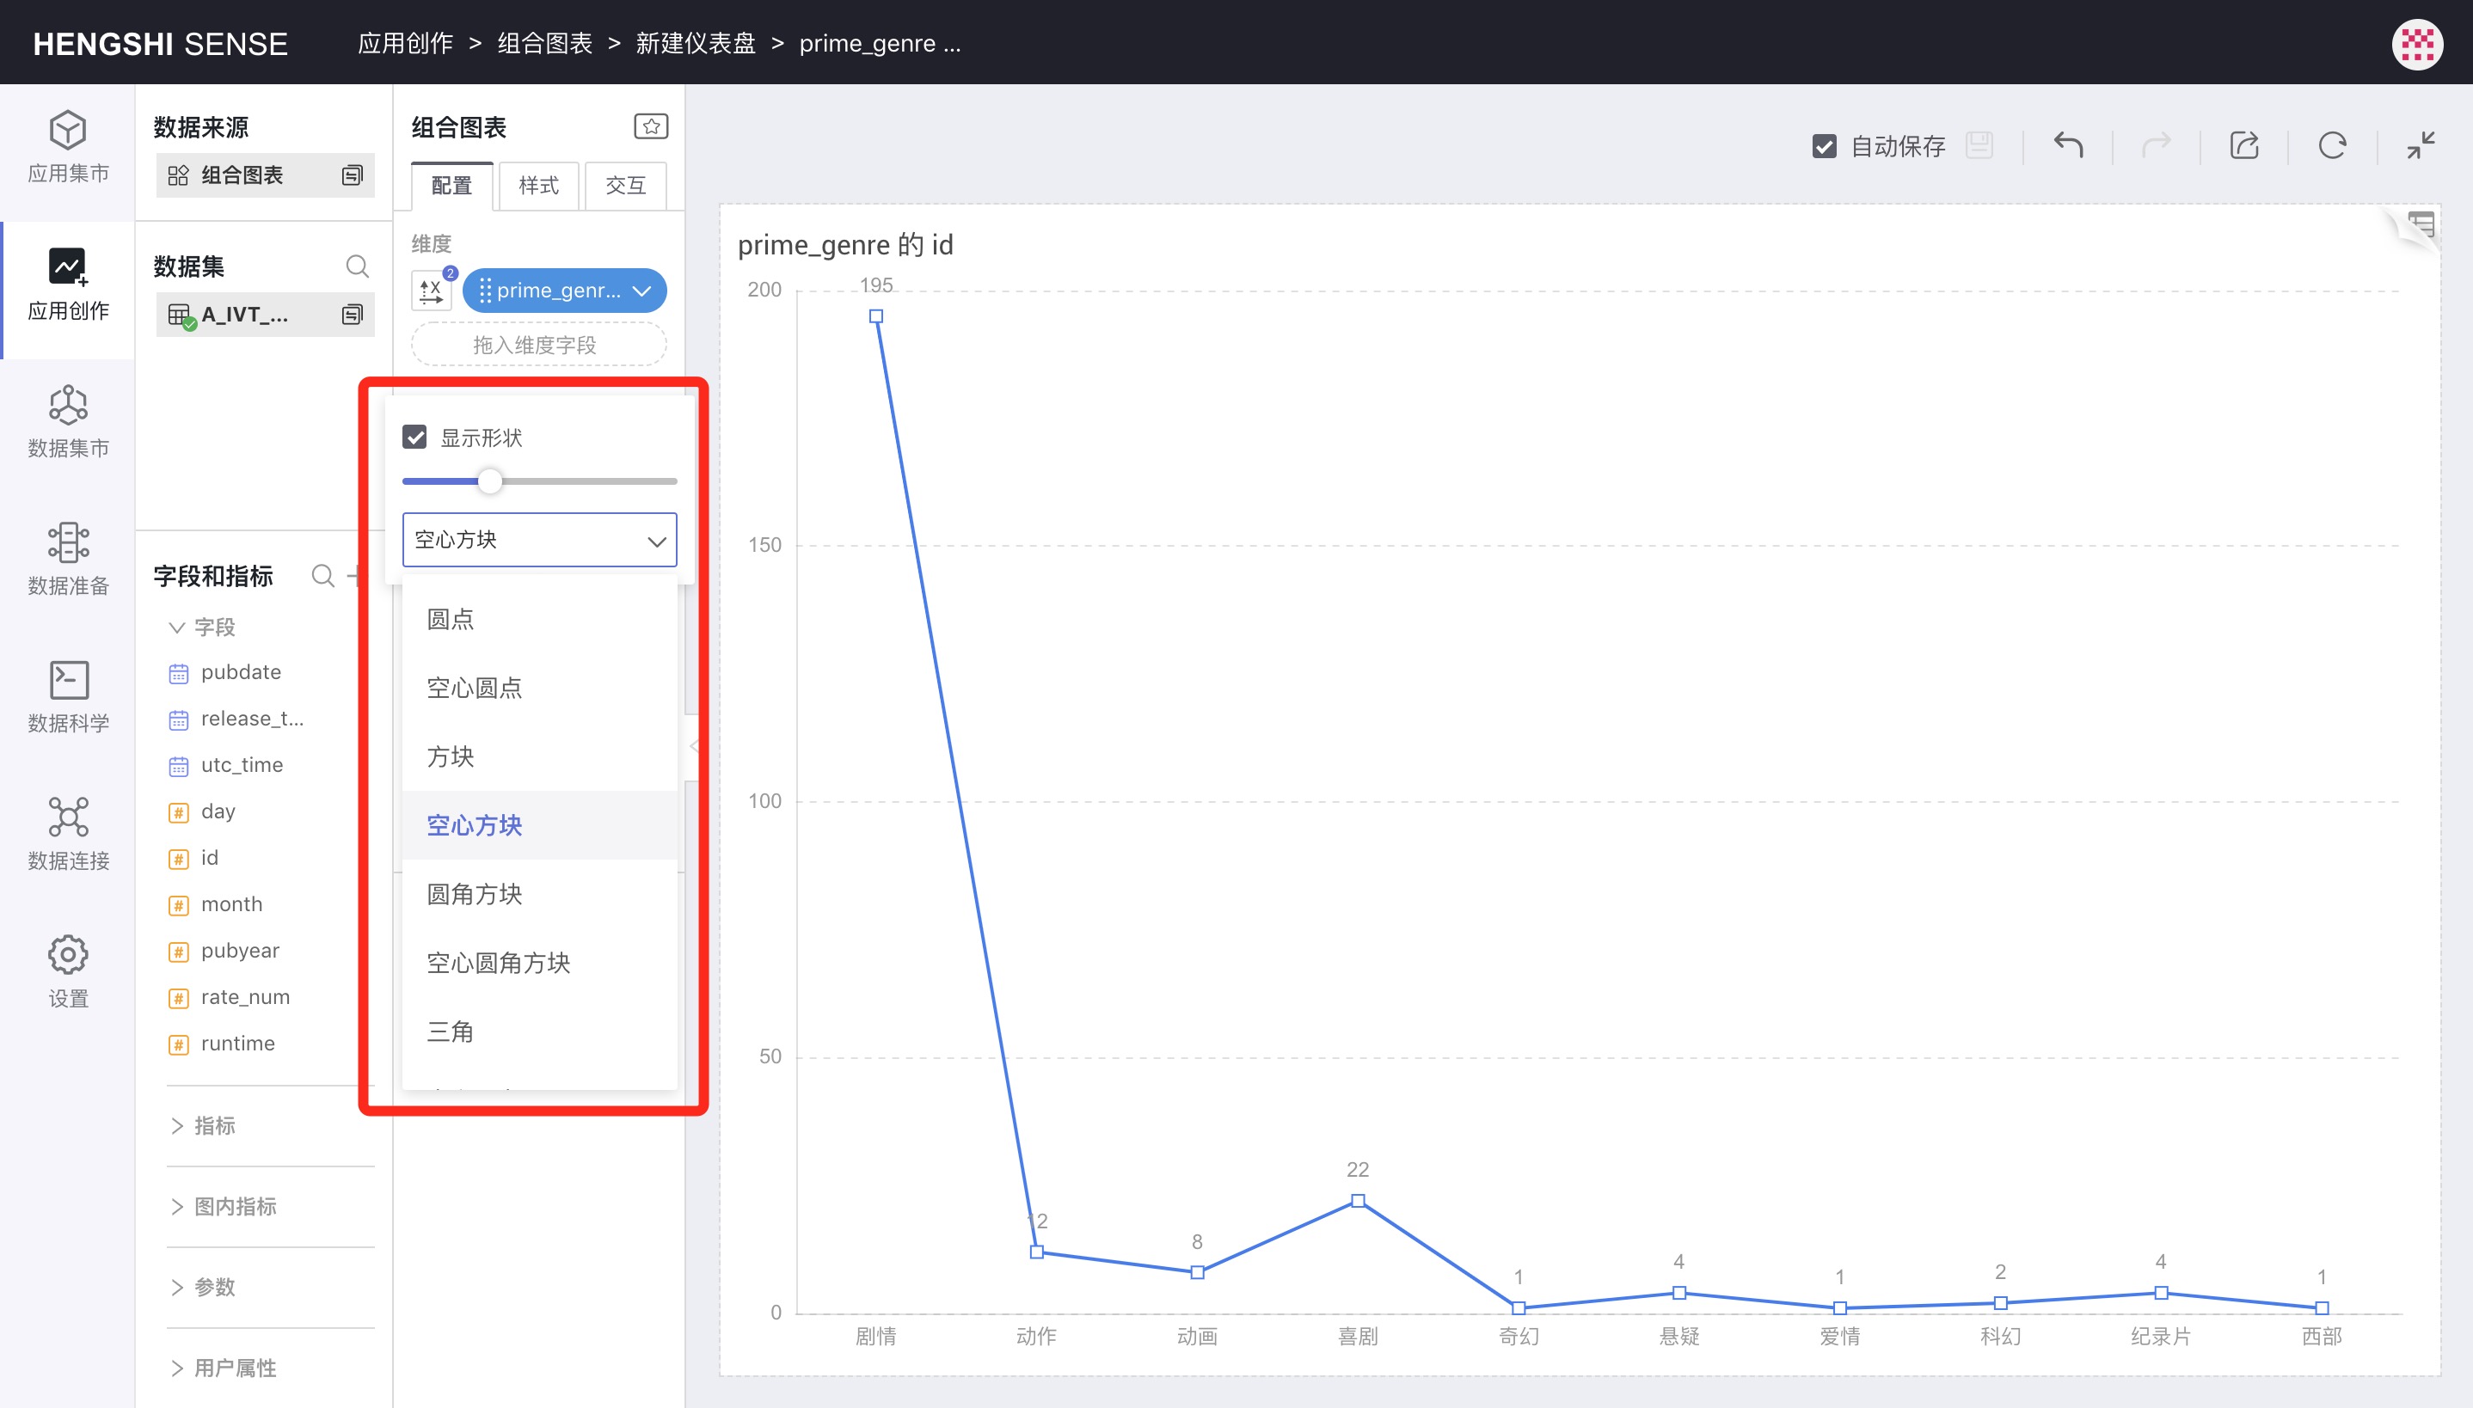
Task: Open the 数据科学 sidebar section
Action: [x=68, y=697]
